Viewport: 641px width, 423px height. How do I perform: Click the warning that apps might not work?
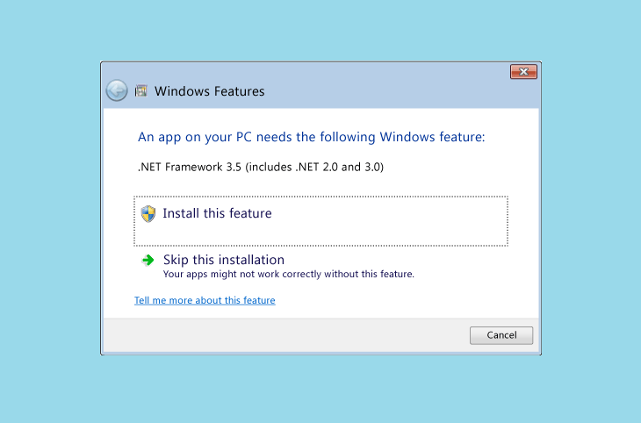289,274
